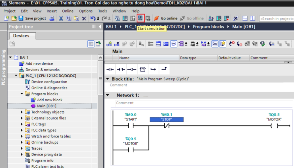Insert a normally closed contact instruction
294x168 pixels.
pyautogui.click(x=121, y=69)
